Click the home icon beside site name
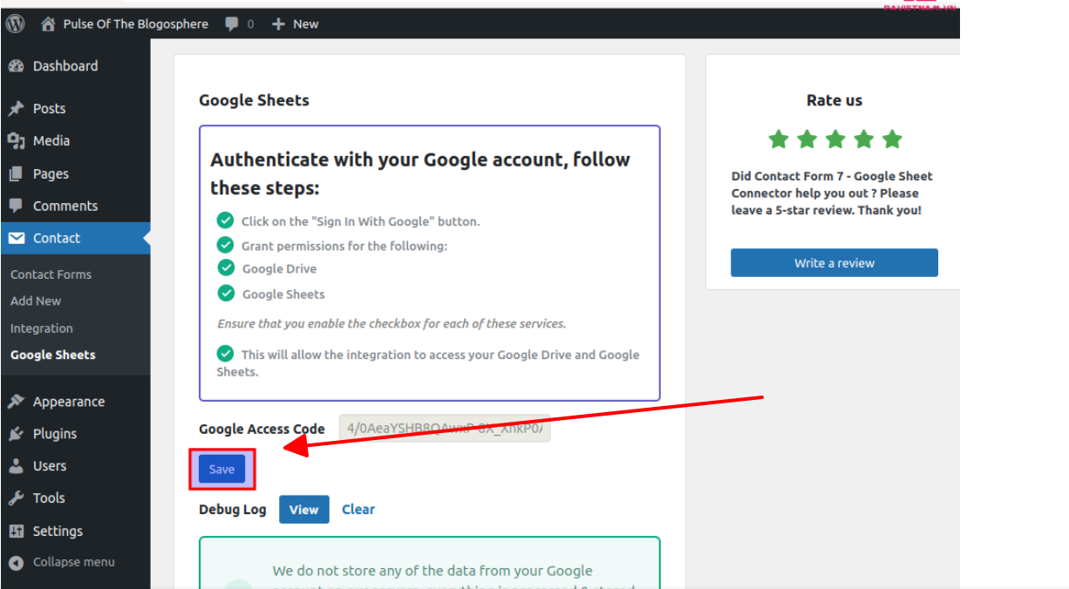 click(49, 24)
